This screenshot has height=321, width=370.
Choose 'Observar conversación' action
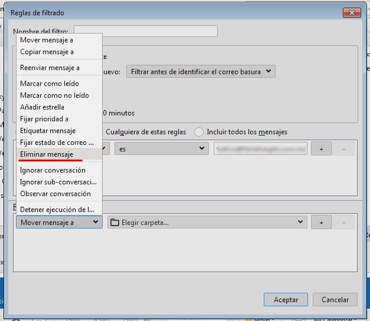pyautogui.click(x=59, y=194)
